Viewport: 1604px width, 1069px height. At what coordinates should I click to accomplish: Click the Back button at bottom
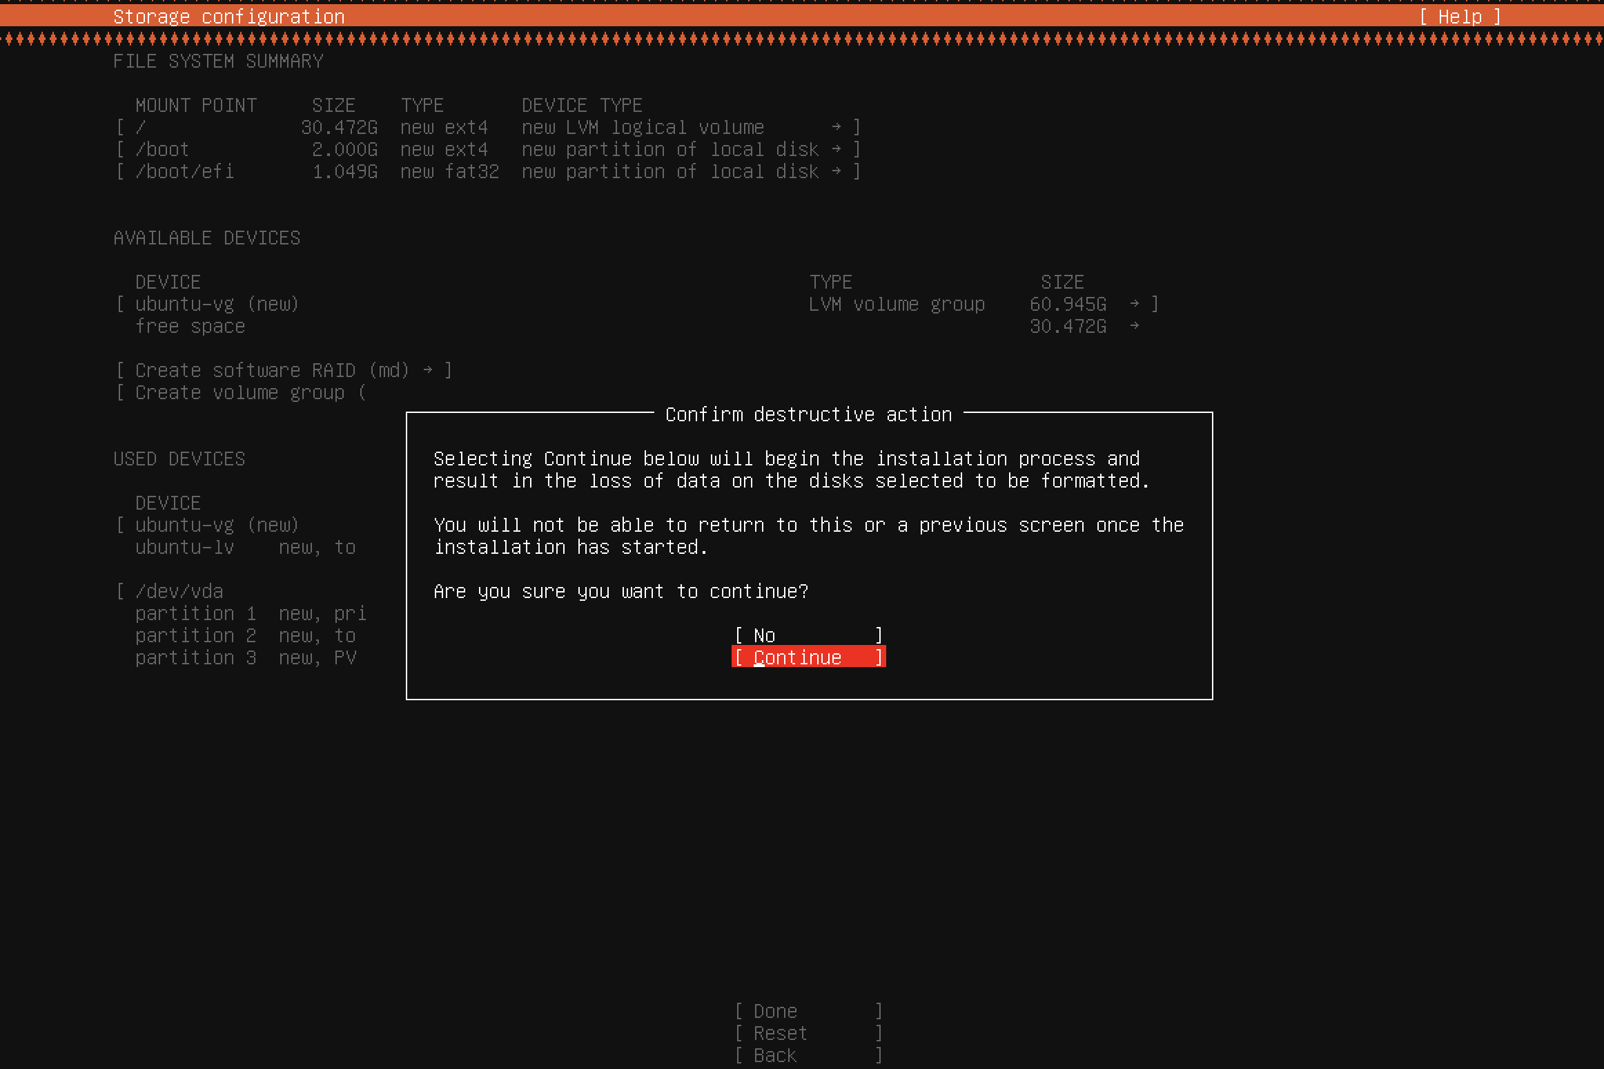coord(808,1055)
